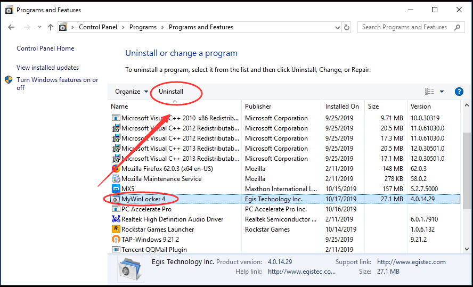
Task: Click the Control Panel breadcrumb
Action: pos(97,27)
